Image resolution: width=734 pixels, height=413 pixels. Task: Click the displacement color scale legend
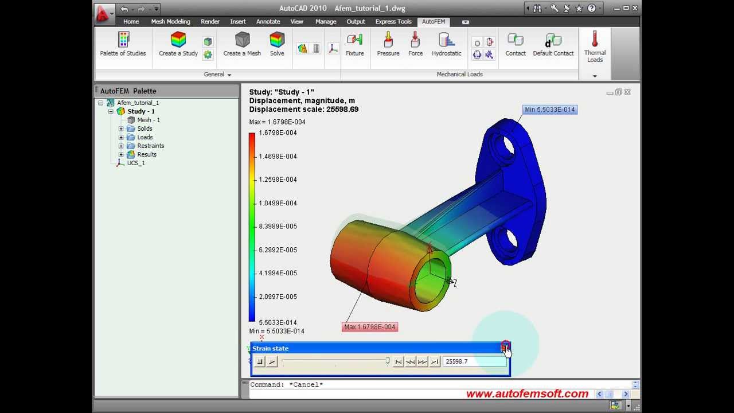coord(252,227)
